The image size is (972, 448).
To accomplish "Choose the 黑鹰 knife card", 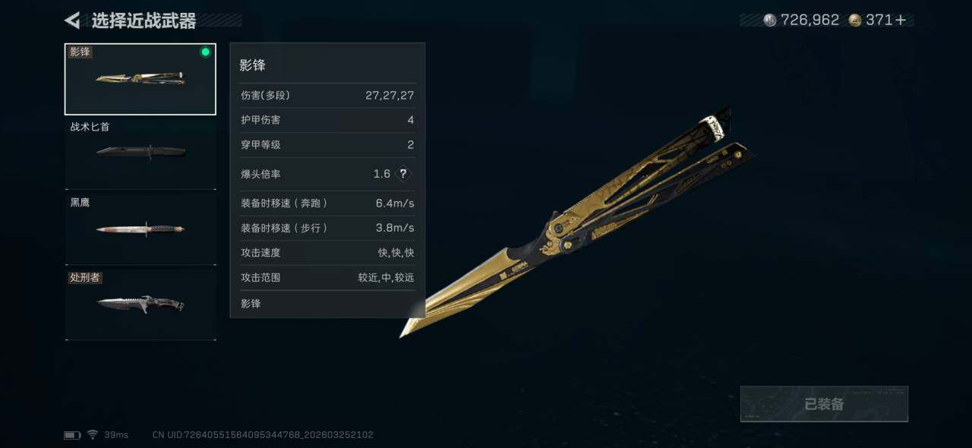I will click(140, 229).
